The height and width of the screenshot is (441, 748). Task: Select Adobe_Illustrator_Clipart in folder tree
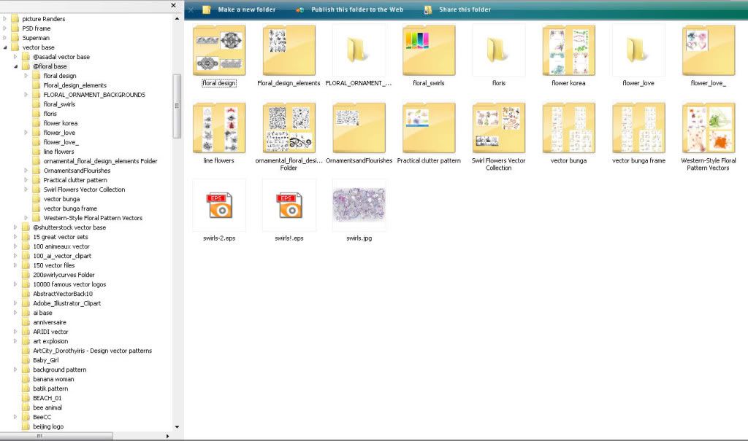tap(66, 303)
